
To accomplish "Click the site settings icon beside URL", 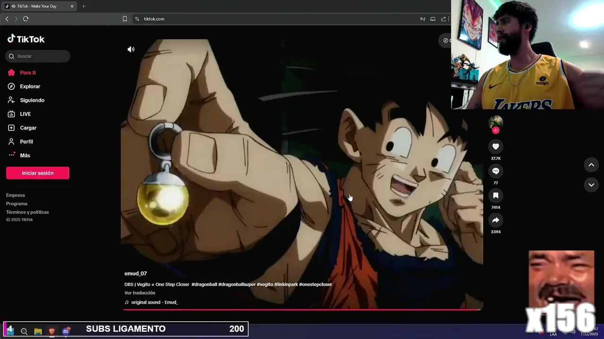I will (x=137, y=19).
